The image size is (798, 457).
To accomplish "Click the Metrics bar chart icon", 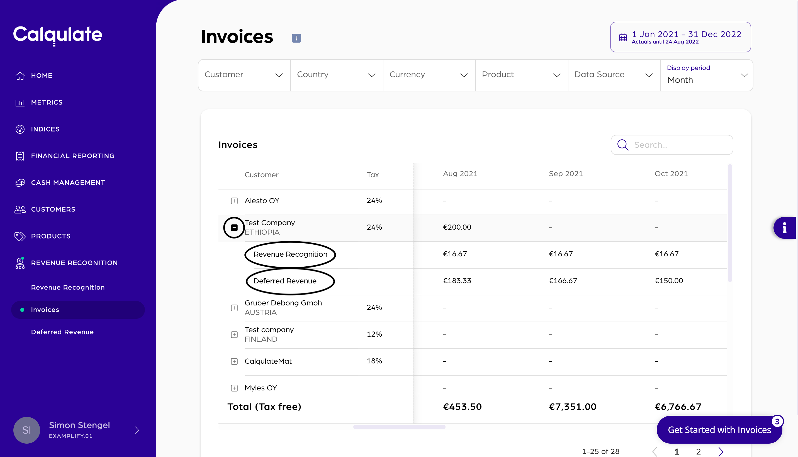I will tap(20, 103).
